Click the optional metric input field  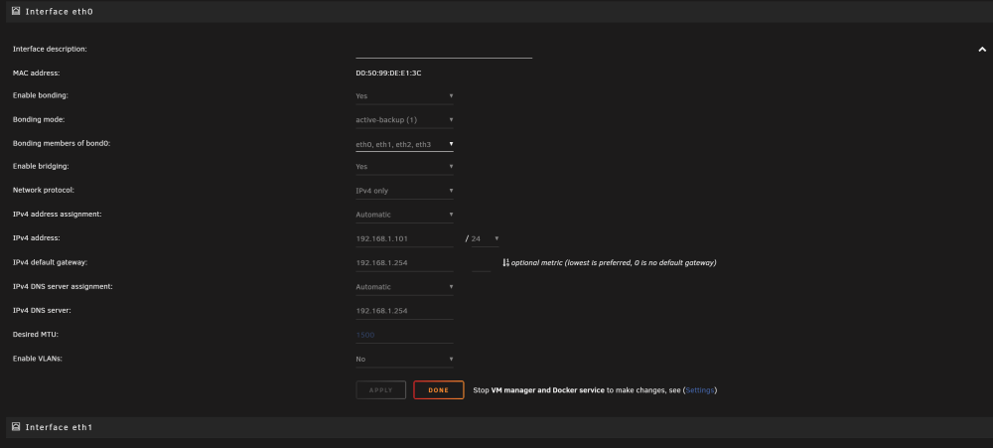point(482,263)
